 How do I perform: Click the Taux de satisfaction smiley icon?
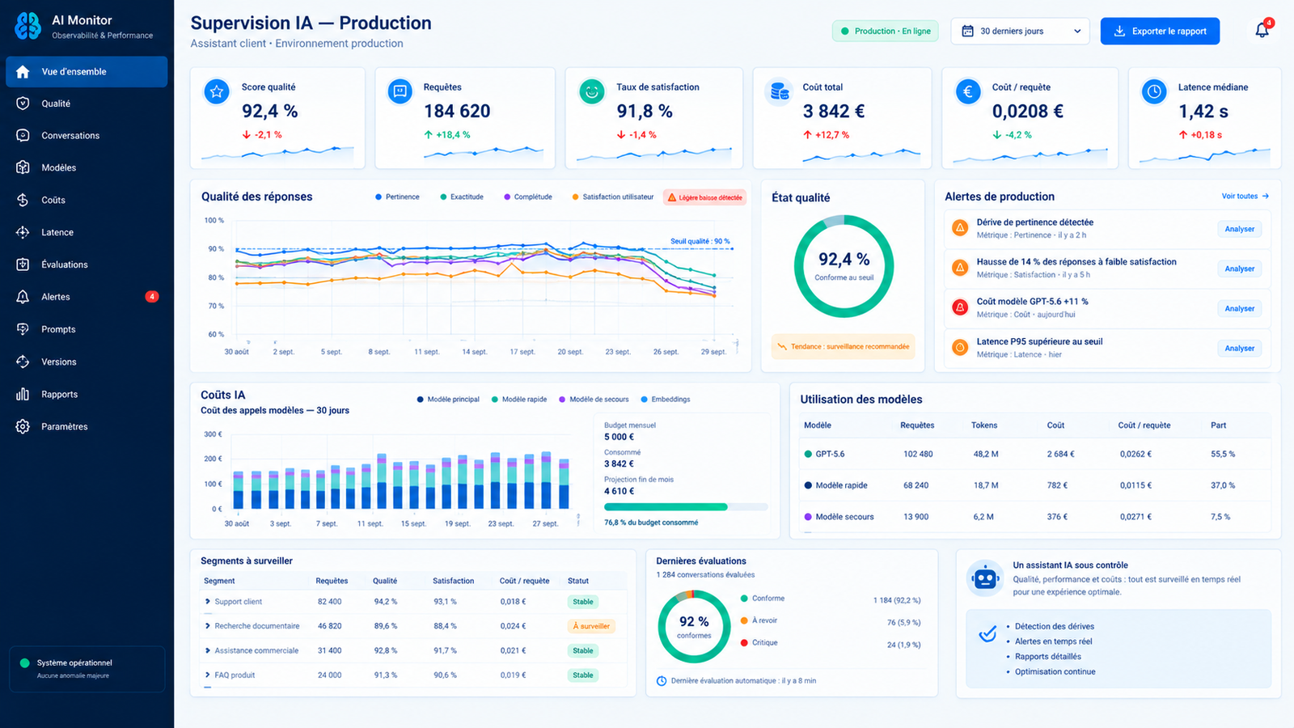coord(592,92)
